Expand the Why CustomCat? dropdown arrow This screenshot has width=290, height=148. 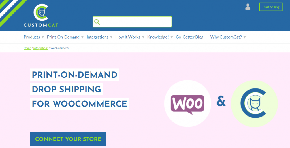tap(244, 37)
